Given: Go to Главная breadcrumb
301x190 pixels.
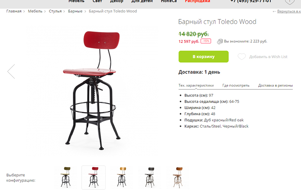Looking at the screenshot, I should click(x=14, y=11).
